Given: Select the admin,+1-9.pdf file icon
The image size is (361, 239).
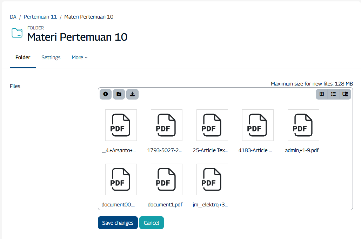Looking at the screenshot, I should (x=303, y=125).
